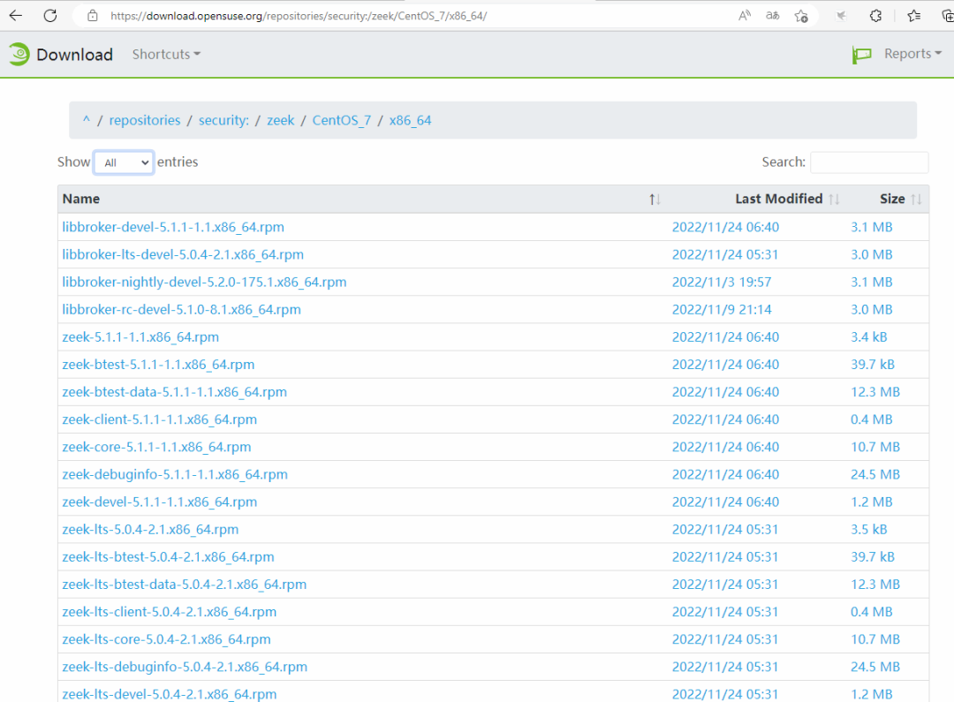The height and width of the screenshot is (702, 954).
Task: Download zeek-lts-5.0.4-2.1.x86_64.rpm
Action: pyautogui.click(x=150, y=529)
